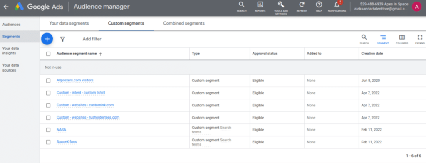Screen dimensions: 426x163
Task: Go back using the top-left arrow
Action: [x=6, y=7]
